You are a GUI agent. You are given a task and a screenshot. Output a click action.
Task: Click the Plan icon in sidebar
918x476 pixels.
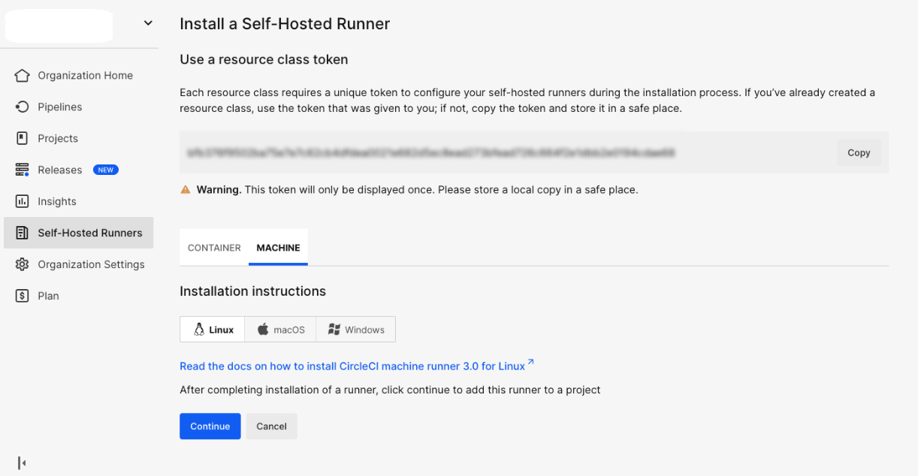[x=22, y=296]
